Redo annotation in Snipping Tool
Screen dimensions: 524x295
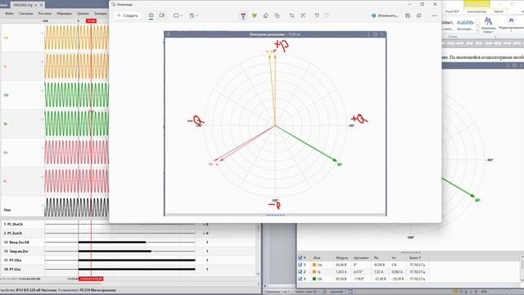(x=327, y=16)
